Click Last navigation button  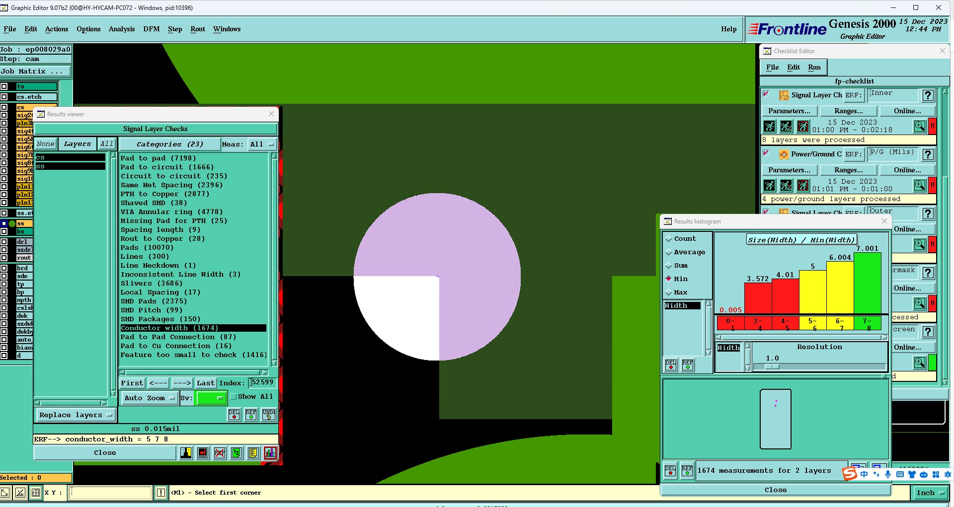coord(205,383)
